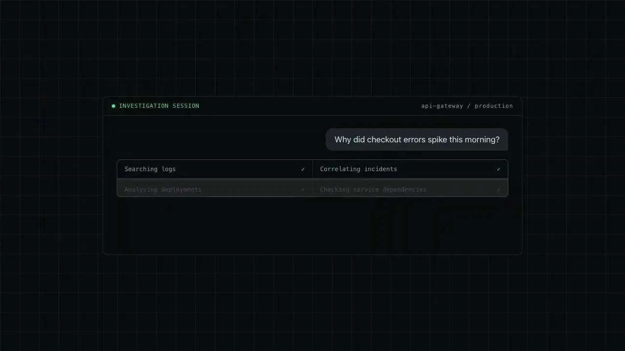The image size is (625, 351).
Task: Open the Checking service dependencies step
Action: click(410, 188)
